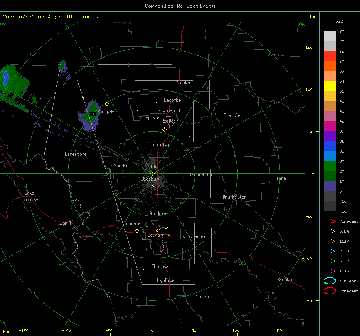Click the red forecast ellipse legend icon
Image resolution: width=360 pixels, height=336 pixels.
click(x=330, y=291)
